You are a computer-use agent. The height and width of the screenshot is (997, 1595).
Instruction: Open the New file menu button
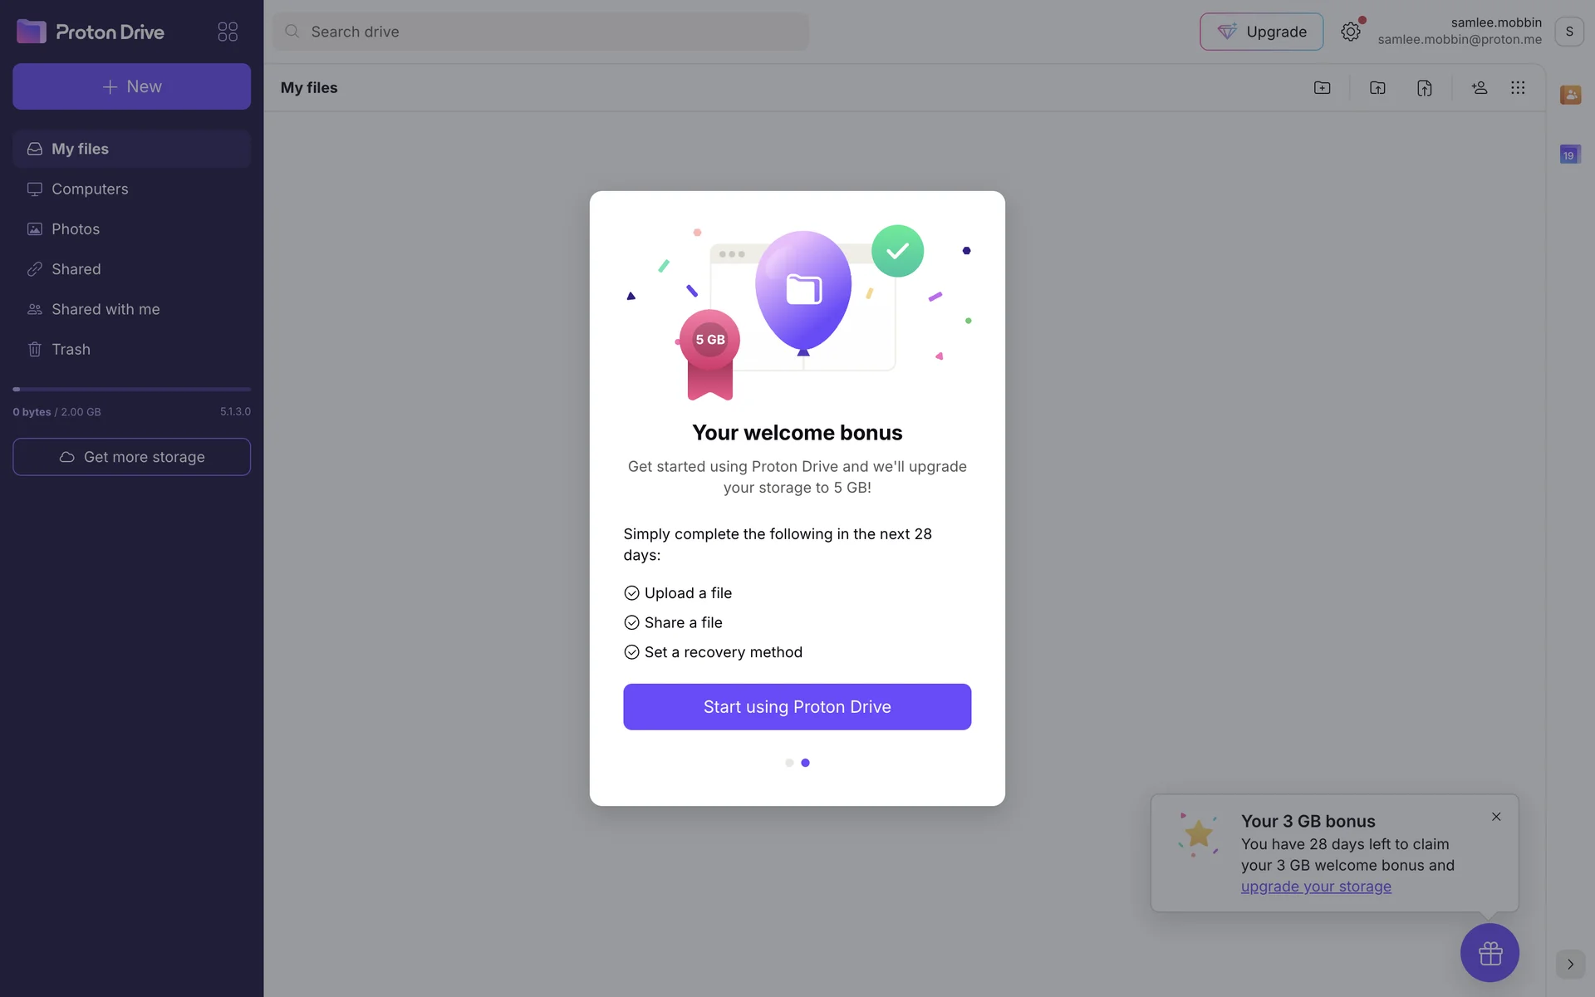click(131, 86)
